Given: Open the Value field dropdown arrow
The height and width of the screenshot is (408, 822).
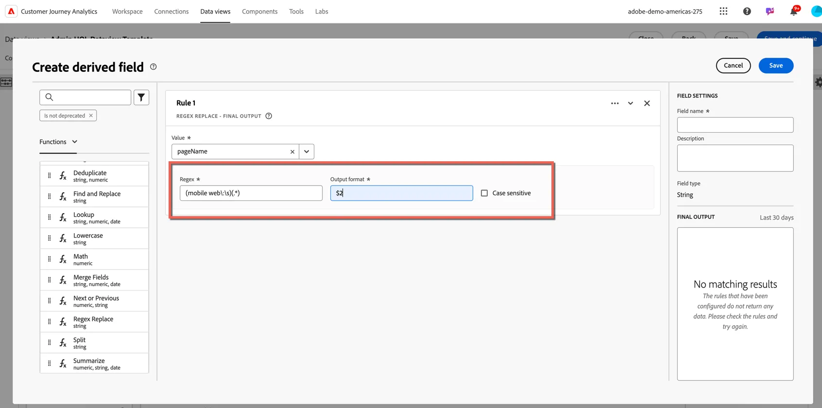Looking at the screenshot, I should [x=307, y=152].
